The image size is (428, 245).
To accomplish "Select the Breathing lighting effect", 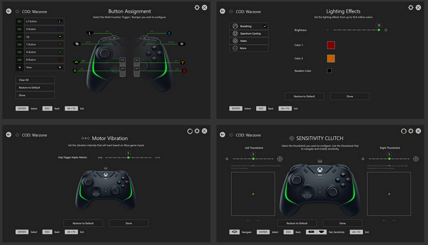I will (x=249, y=26).
